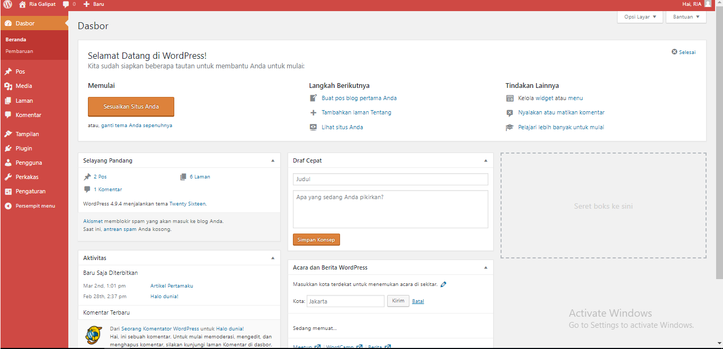Click the Komentar bubble icon in sidebar
This screenshot has height=349, width=723.
pyautogui.click(x=8, y=115)
